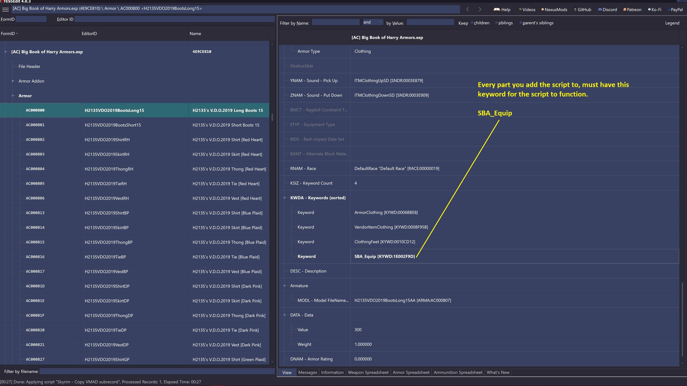The image size is (687, 386).
Task: Open the hamburger main menu icon
Action: point(5,9)
